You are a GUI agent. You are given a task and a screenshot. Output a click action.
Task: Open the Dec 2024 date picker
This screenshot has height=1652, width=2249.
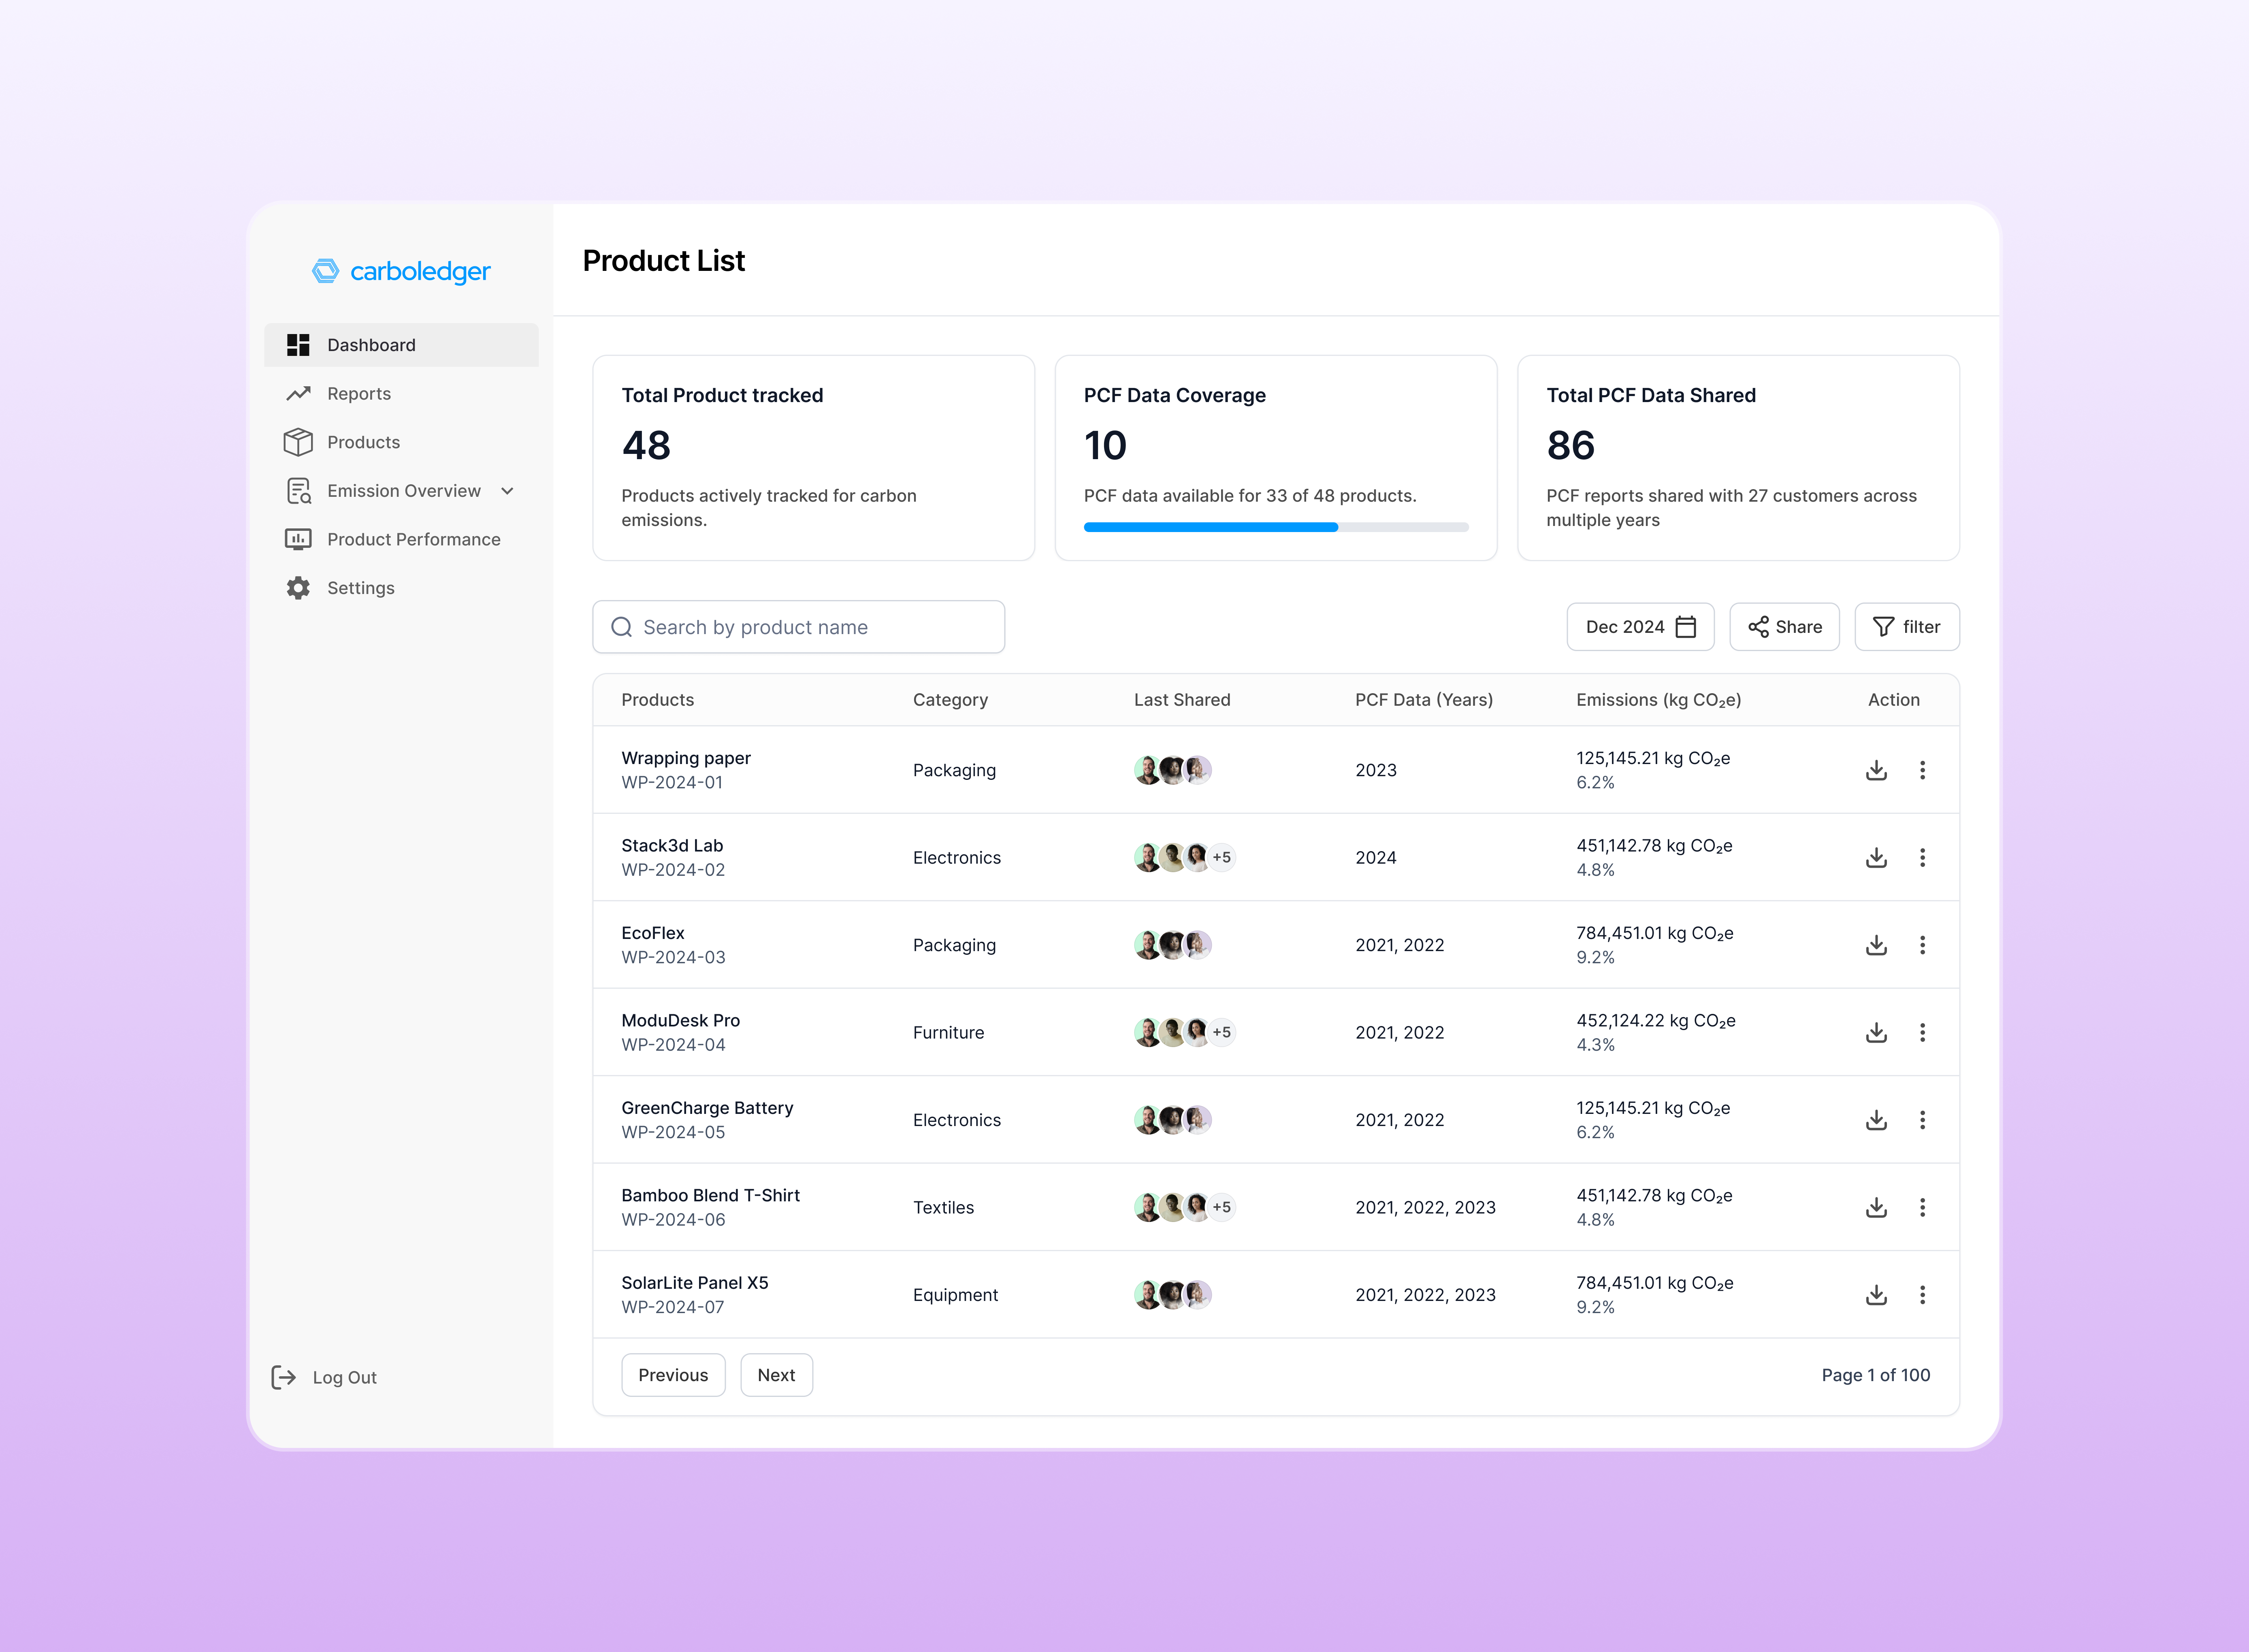pyautogui.click(x=1640, y=627)
